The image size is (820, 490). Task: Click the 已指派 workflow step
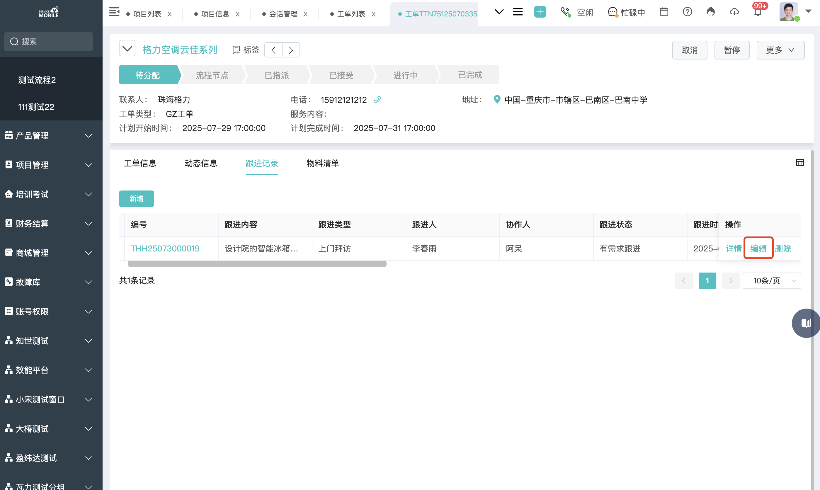pyautogui.click(x=277, y=75)
